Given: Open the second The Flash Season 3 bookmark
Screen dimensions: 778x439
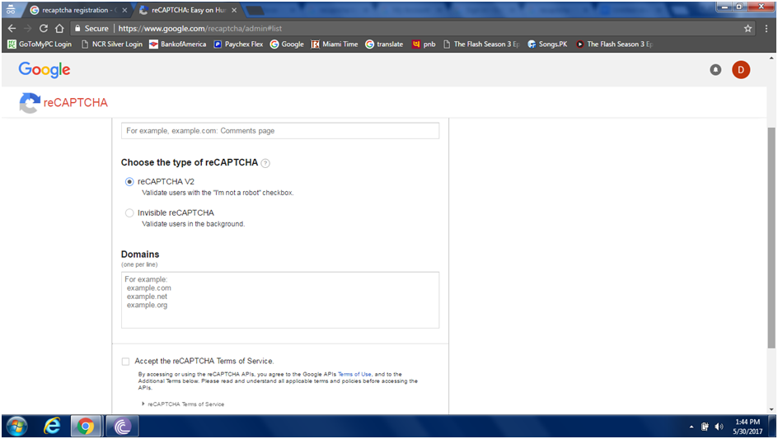Looking at the screenshot, I should pyautogui.click(x=614, y=44).
